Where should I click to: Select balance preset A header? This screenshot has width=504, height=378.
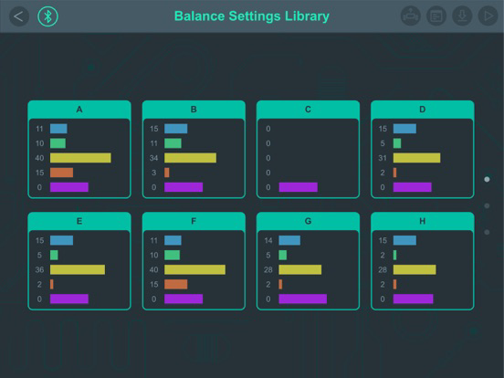[x=79, y=110]
